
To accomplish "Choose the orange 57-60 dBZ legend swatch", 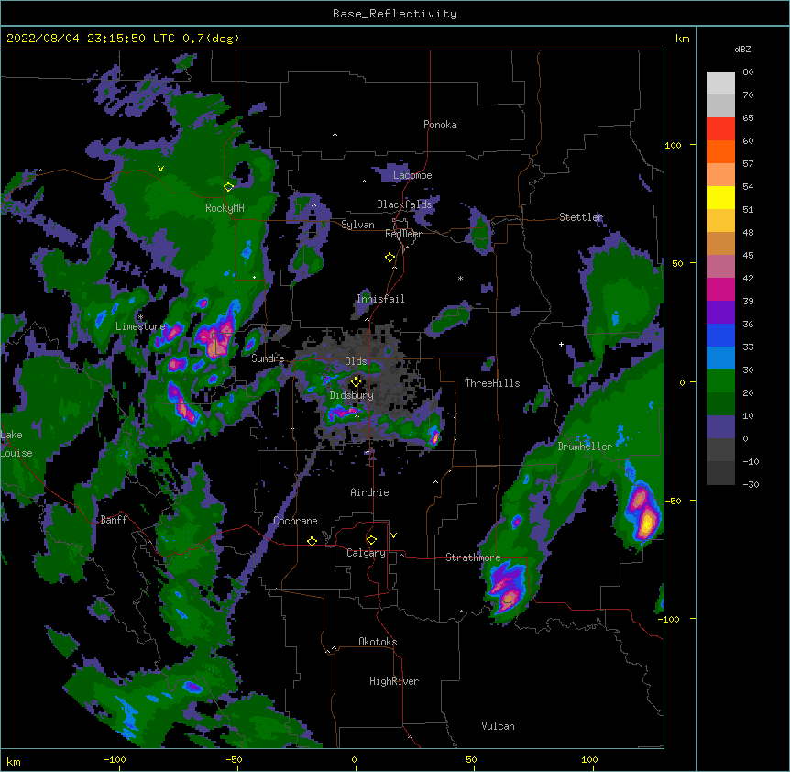I will pos(720,151).
